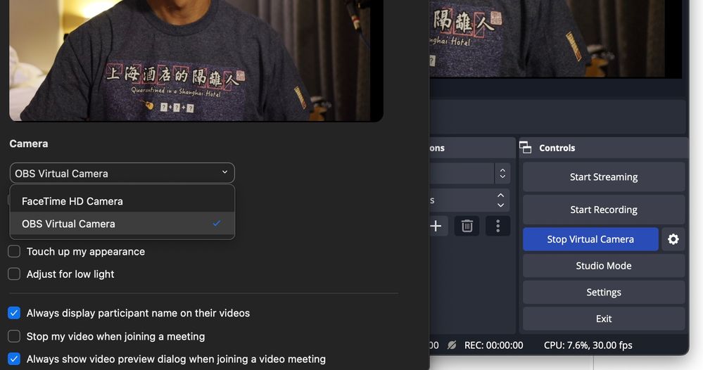The image size is (703, 370).
Task: Delete selected item with the trash icon
Action: tap(467, 226)
